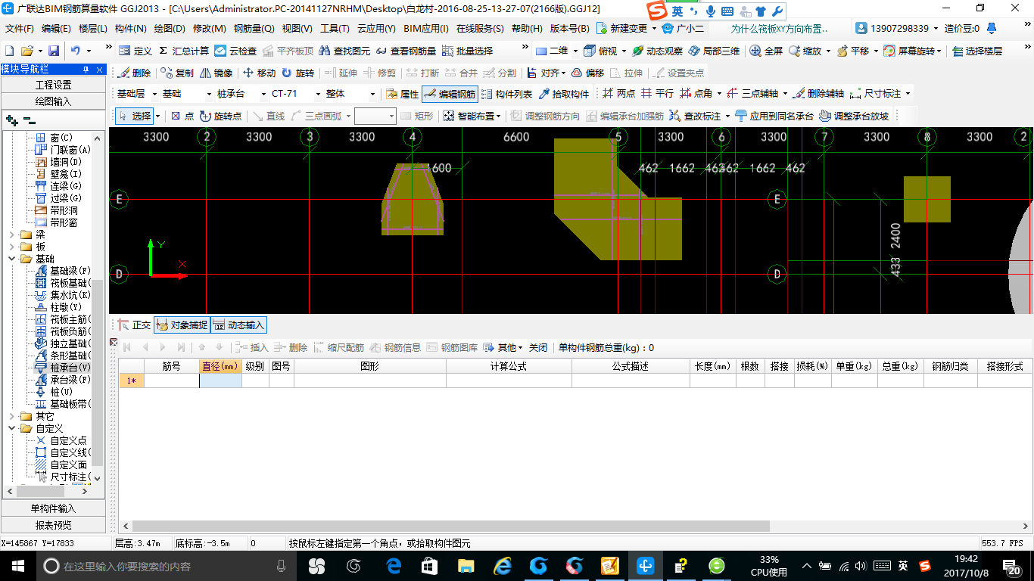Select 桩承台(V) in navigation tree
Viewport: 1034px width, 581px height.
tap(64, 368)
